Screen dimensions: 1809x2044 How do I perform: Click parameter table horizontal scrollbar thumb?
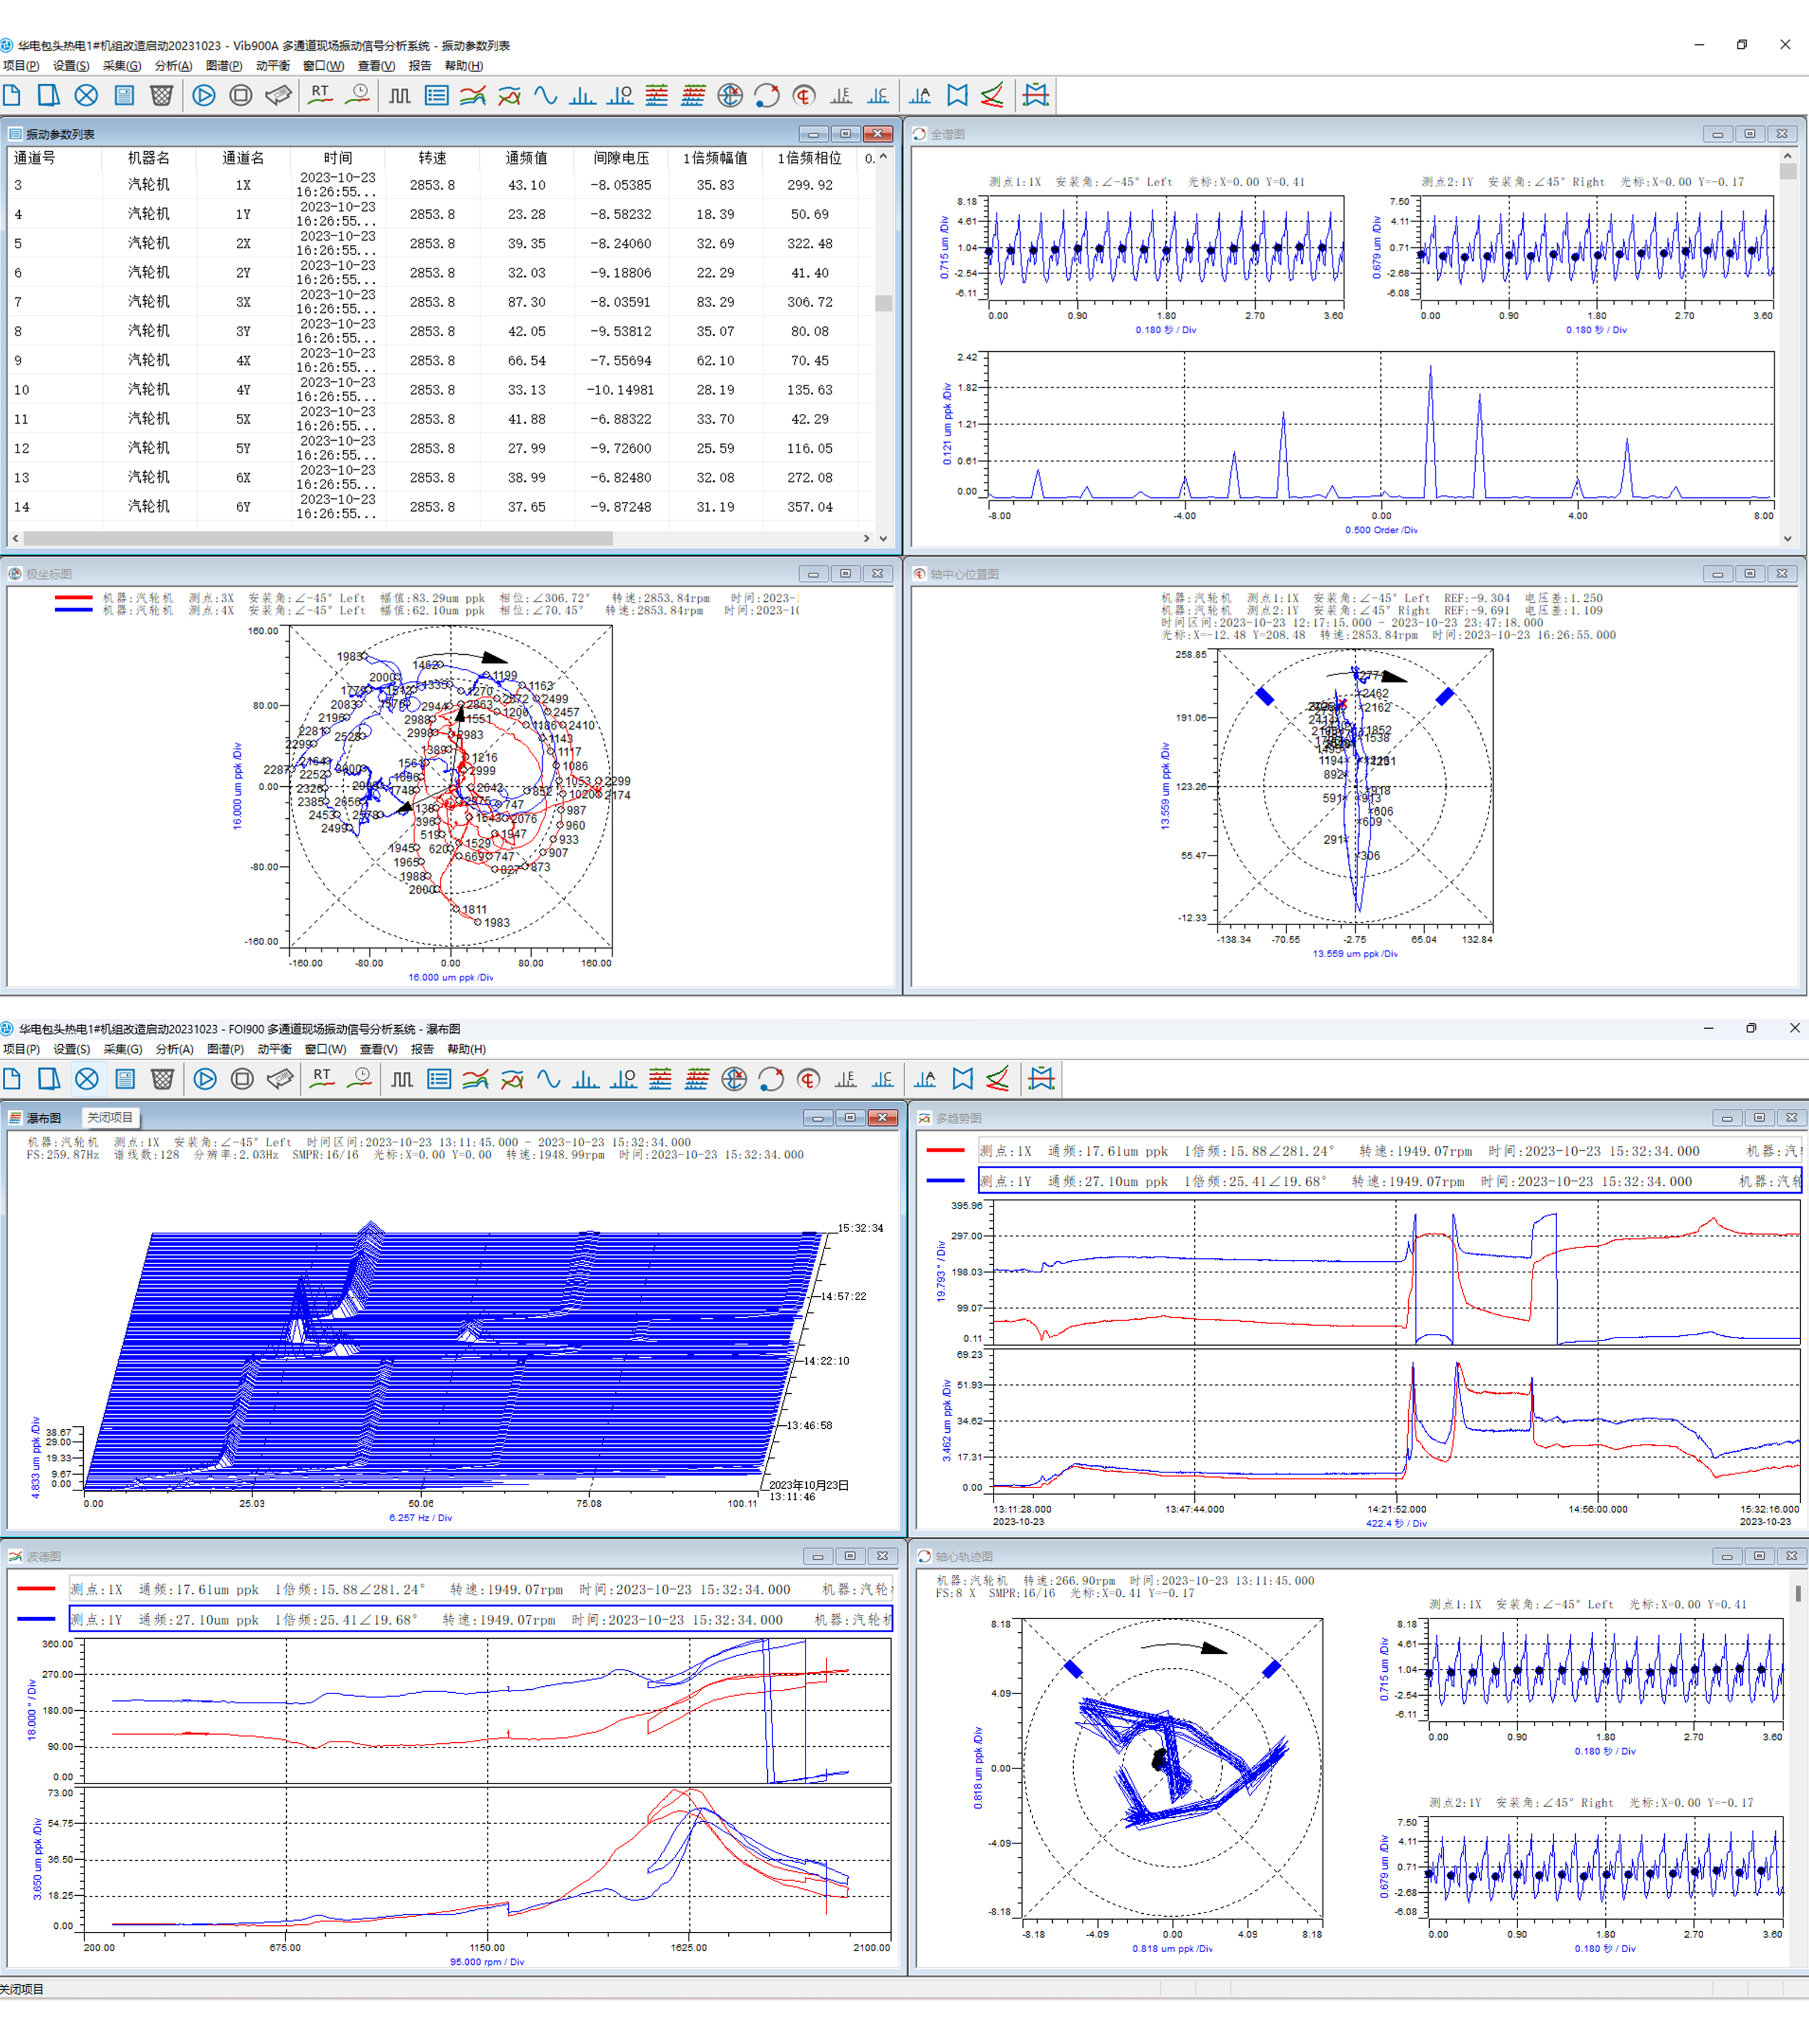318,538
